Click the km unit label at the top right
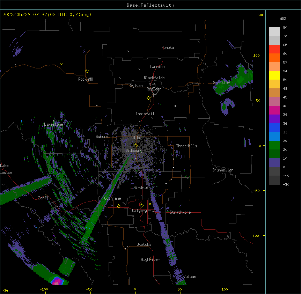Screen dimensions: 301x294 pos(260,15)
